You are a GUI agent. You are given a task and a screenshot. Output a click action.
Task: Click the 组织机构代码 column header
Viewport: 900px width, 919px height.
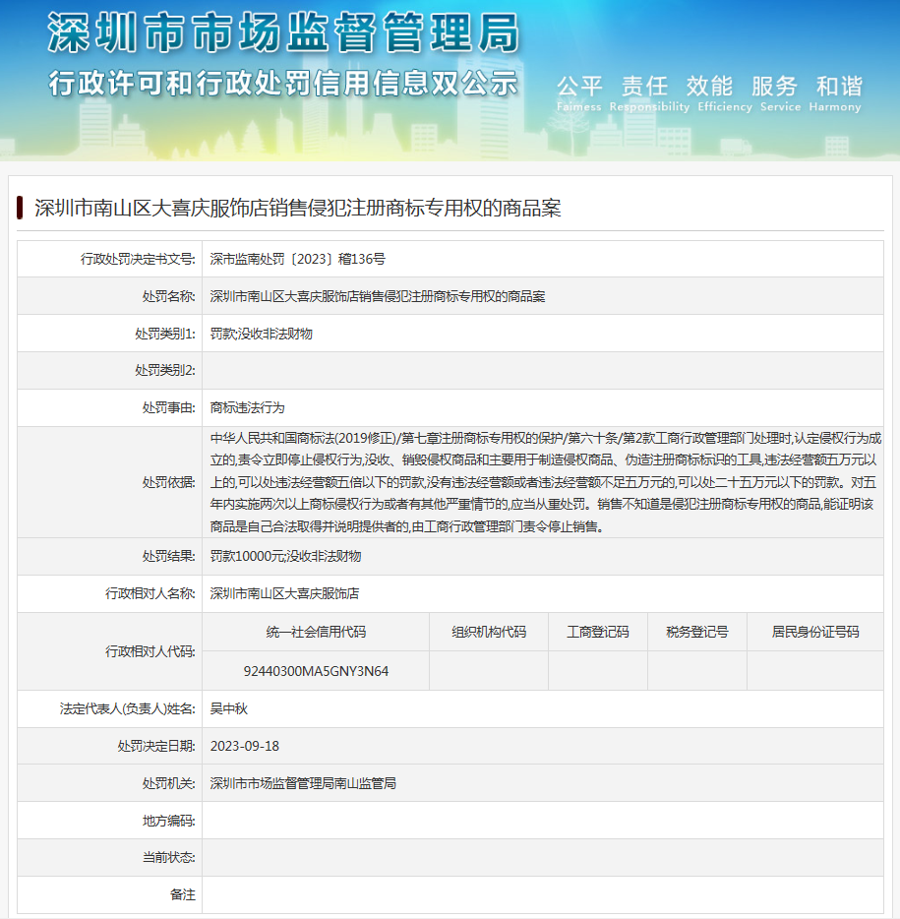(x=488, y=632)
